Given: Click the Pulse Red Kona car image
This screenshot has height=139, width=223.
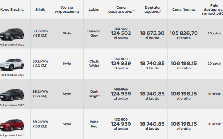Looking at the screenshot, I should pyautogui.click(x=12, y=125).
